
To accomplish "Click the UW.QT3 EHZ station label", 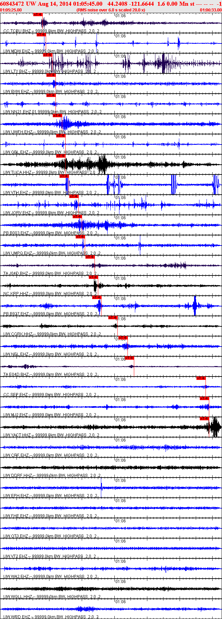I will [16, 536].
